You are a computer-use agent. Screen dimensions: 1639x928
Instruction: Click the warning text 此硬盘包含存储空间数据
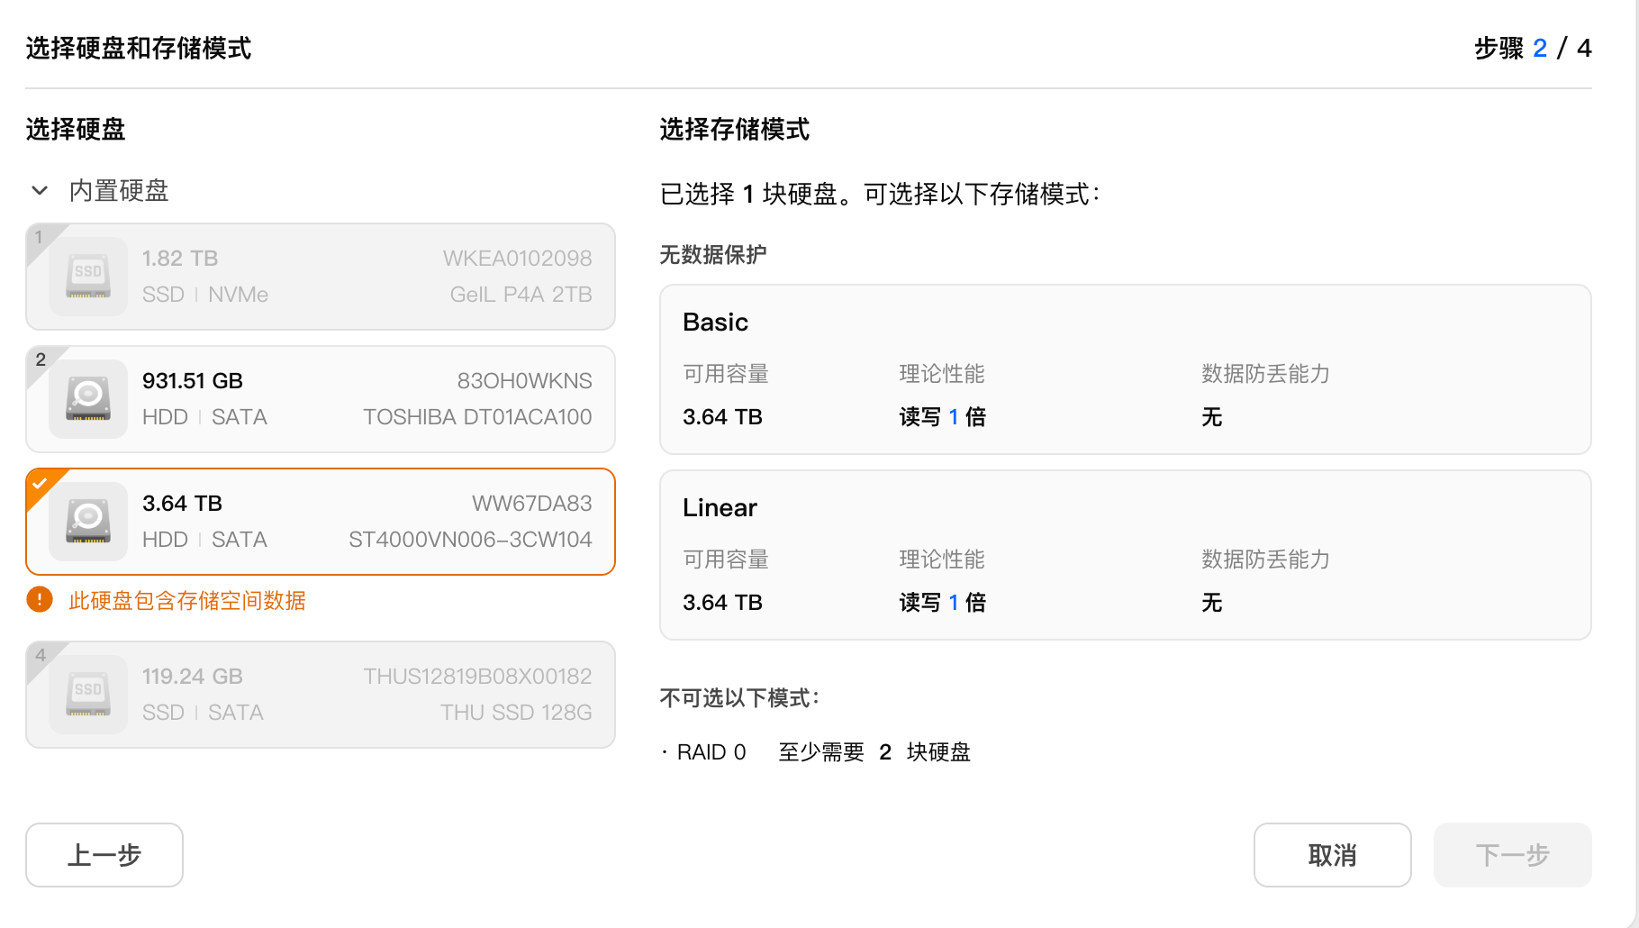pyautogui.click(x=187, y=601)
